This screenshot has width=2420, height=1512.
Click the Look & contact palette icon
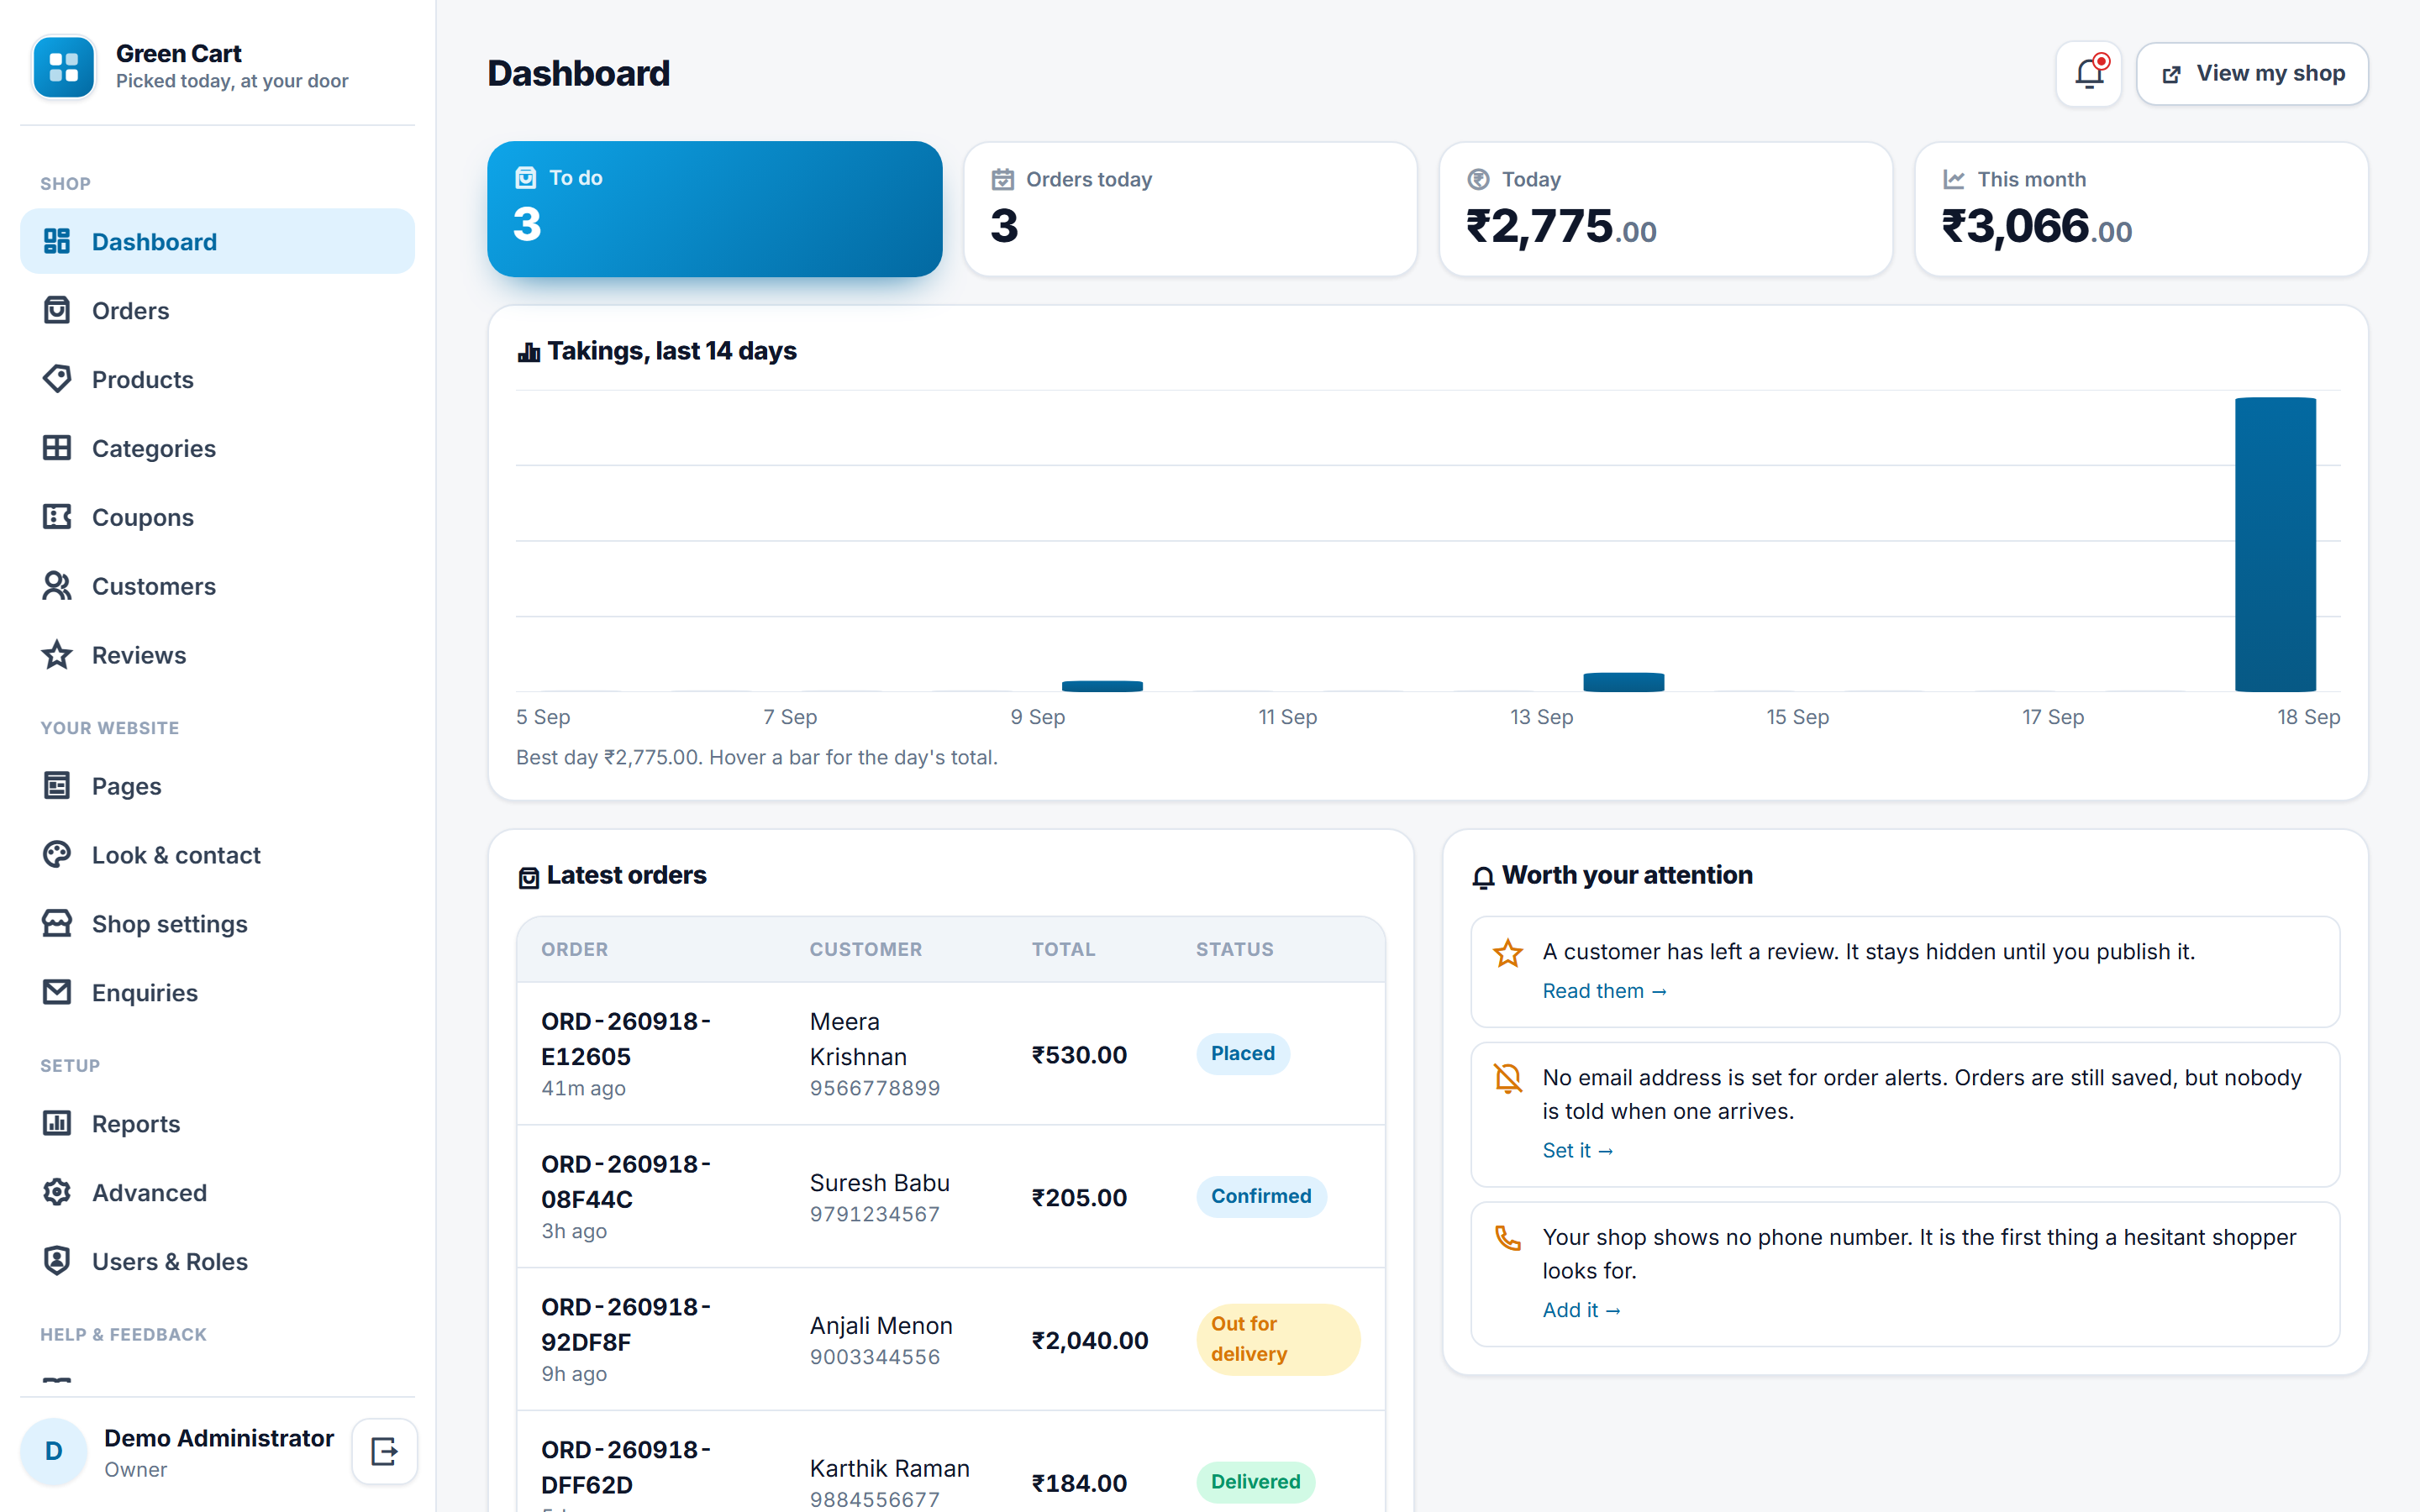(57, 856)
